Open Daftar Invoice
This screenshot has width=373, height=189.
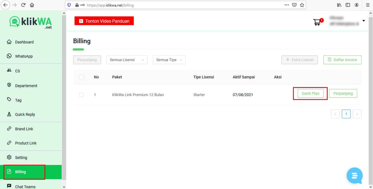point(342,60)
